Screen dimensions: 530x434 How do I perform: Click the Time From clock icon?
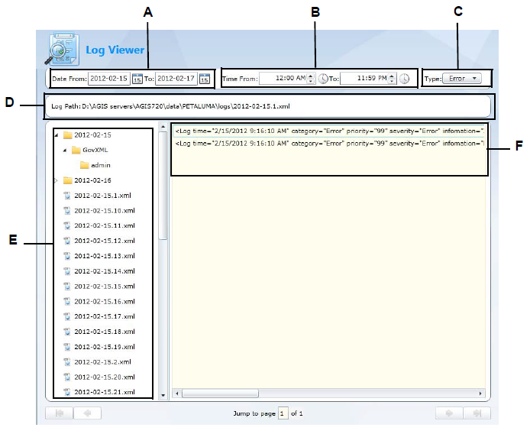click(324, 79)
